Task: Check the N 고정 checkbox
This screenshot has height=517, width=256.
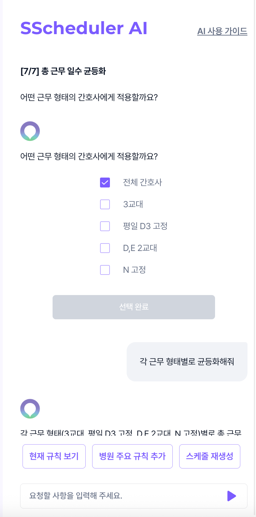Action: pyautogui.click(x=105, y=270)
